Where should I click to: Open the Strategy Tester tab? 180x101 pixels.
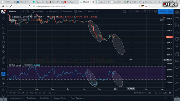60,98
